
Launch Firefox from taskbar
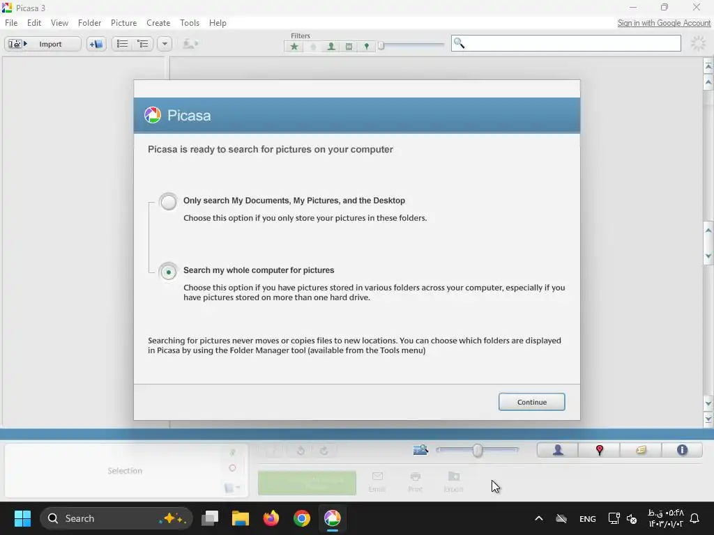[271, 518]
